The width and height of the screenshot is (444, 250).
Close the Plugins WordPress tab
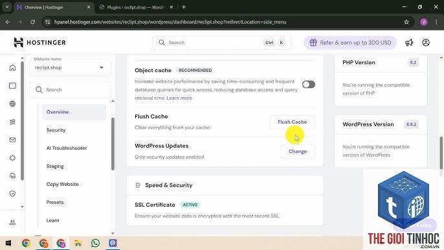[172, 7]
